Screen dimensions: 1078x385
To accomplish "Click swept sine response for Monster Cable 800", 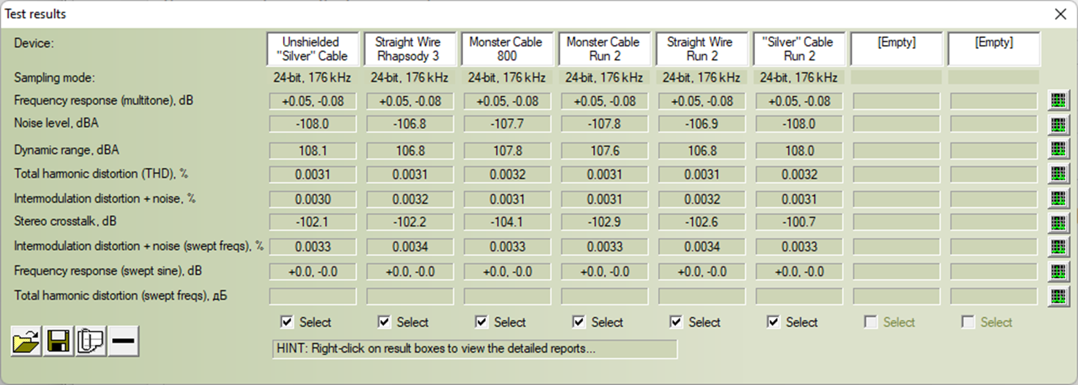I will 507,272.
